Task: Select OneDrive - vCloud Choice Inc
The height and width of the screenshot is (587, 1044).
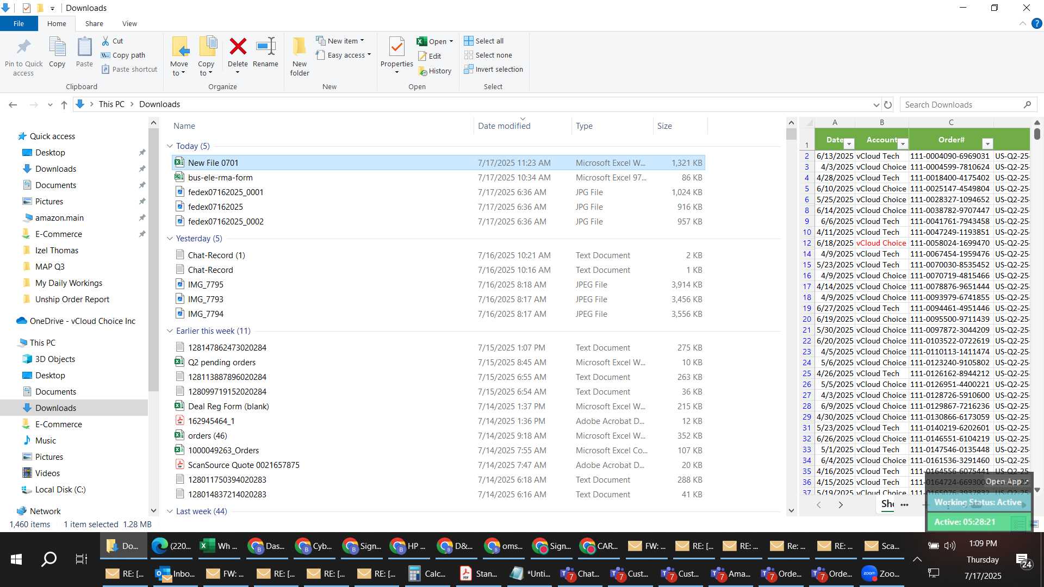Action: tap(82, 321)
